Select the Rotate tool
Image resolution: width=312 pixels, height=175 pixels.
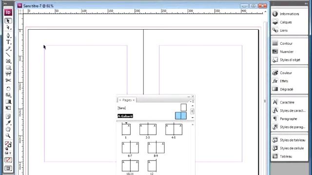(8, 88)
